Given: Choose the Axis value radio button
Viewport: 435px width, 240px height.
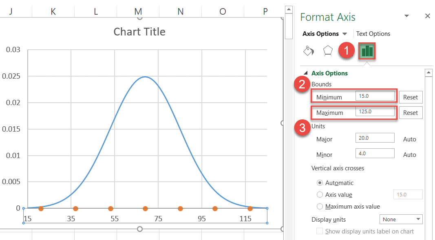Looking at the screenshot, I should tap(320, 194).
